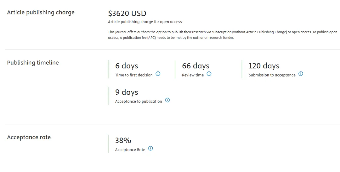Click 'Article publishing charge for open access' subtitle
Screen dimensions: 340x172
[145, 22]
